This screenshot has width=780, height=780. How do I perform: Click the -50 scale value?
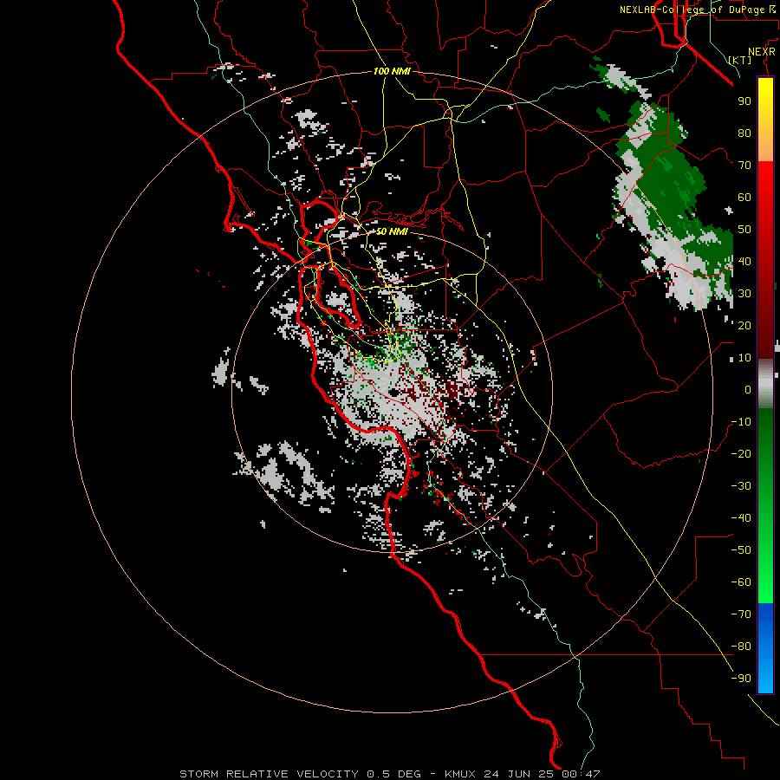point(741,550)
